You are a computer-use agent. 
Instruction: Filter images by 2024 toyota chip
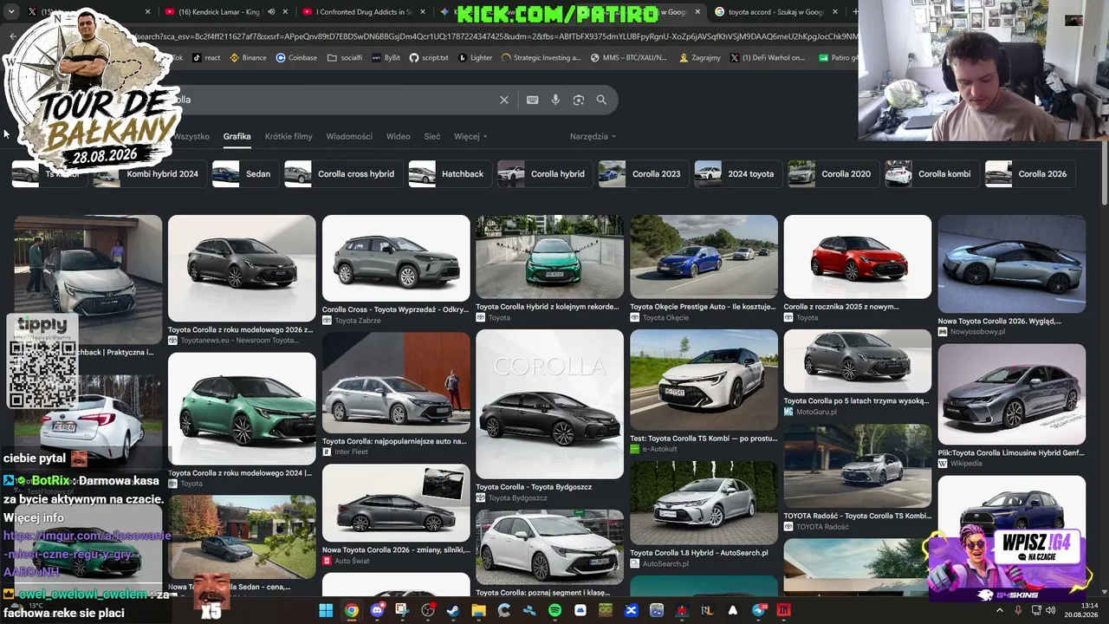coord(738,173)
